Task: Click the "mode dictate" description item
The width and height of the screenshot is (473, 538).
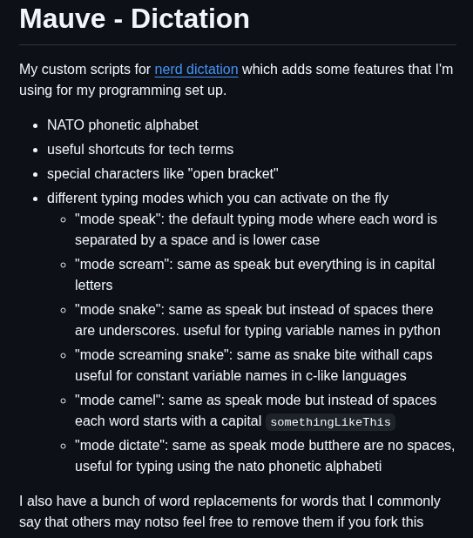Action: [265, 456]
